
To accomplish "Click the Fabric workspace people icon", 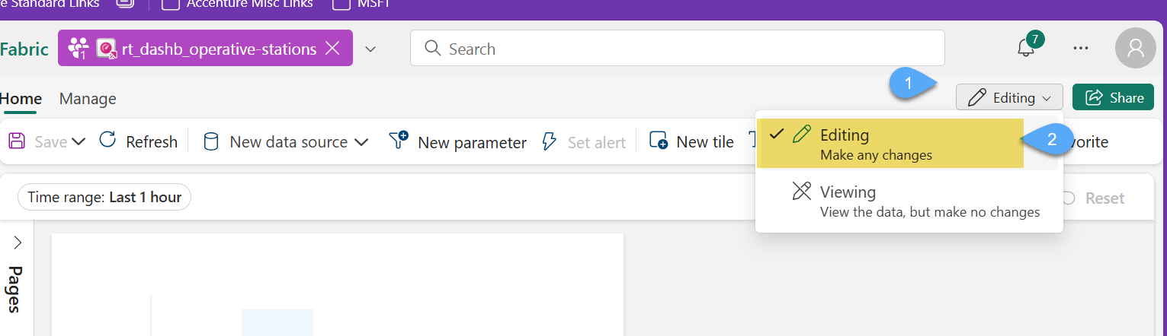I will (78, 49).
